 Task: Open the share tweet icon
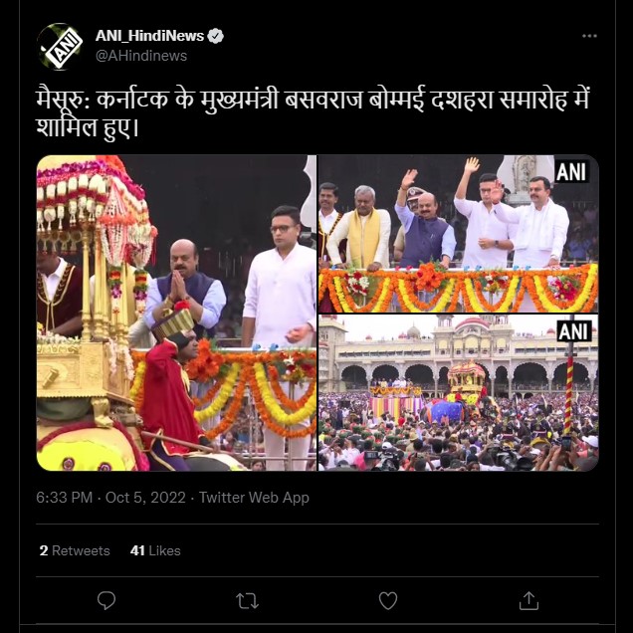coord(528,601)
